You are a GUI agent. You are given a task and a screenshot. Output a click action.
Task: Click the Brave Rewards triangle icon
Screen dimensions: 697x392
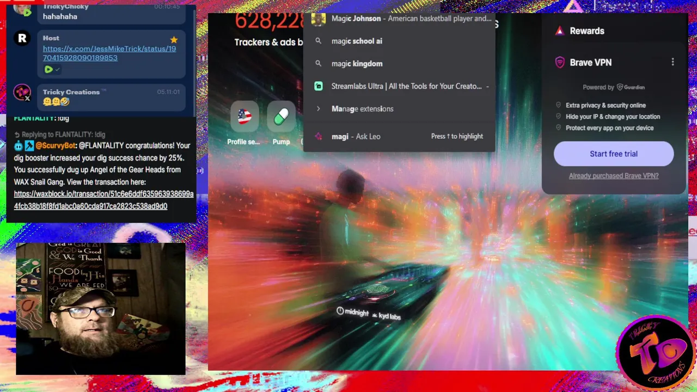click(x=559, y=31)
